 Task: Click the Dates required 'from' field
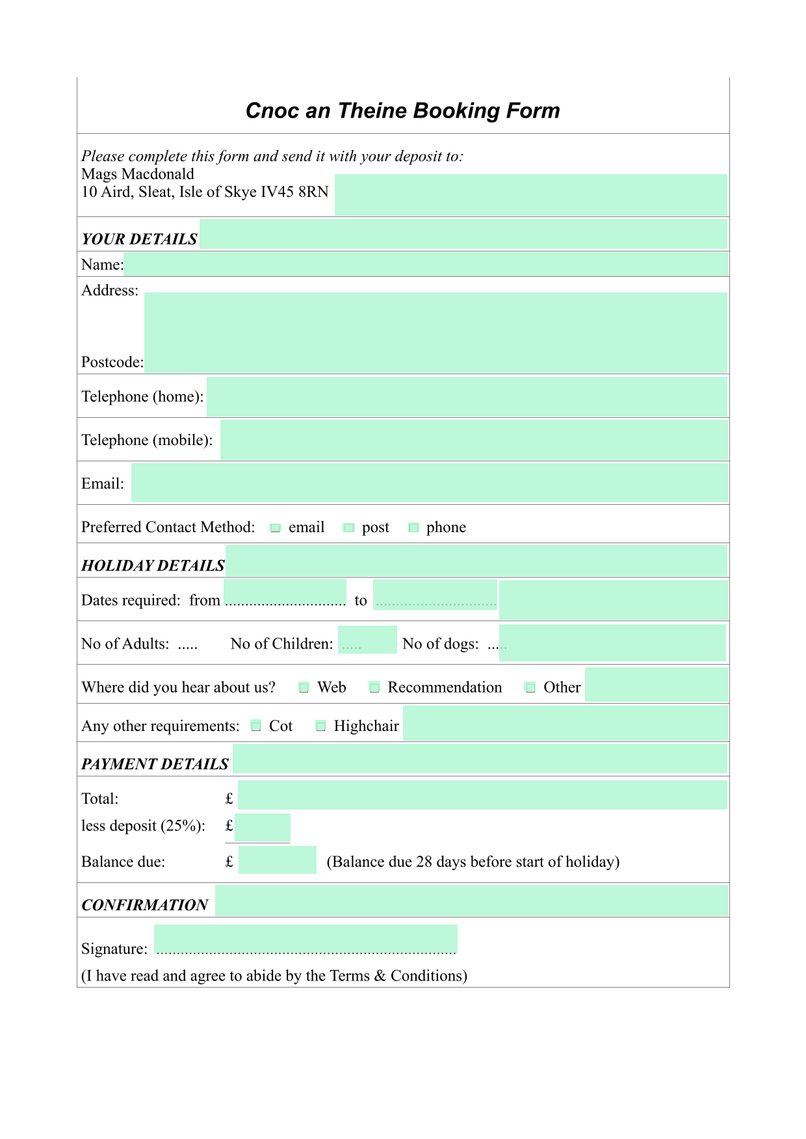coord(285,594)
